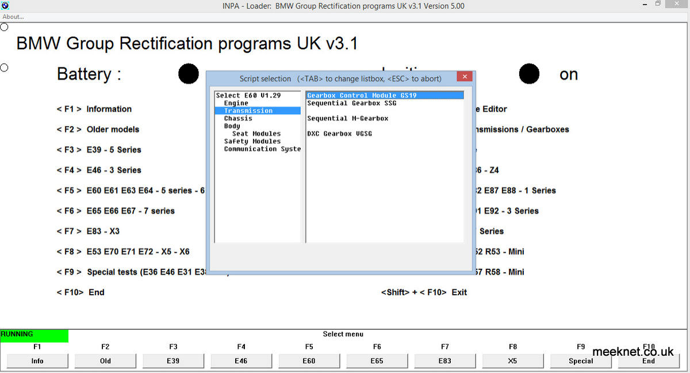The height and width of the screenshot is (373, 690).
Task: Click '< F10> End' entry
Action: pyautogui.click(x=80, y=292)
